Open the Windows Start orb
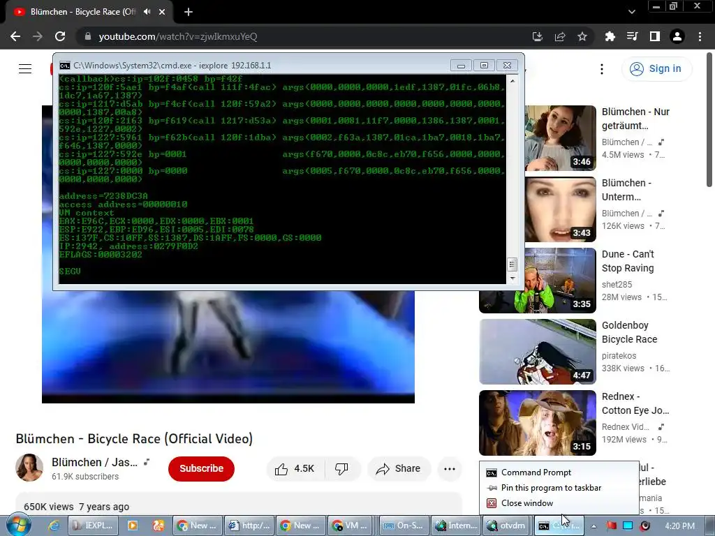The height and width of the screenshot is (536, 715). coord(19,526)
